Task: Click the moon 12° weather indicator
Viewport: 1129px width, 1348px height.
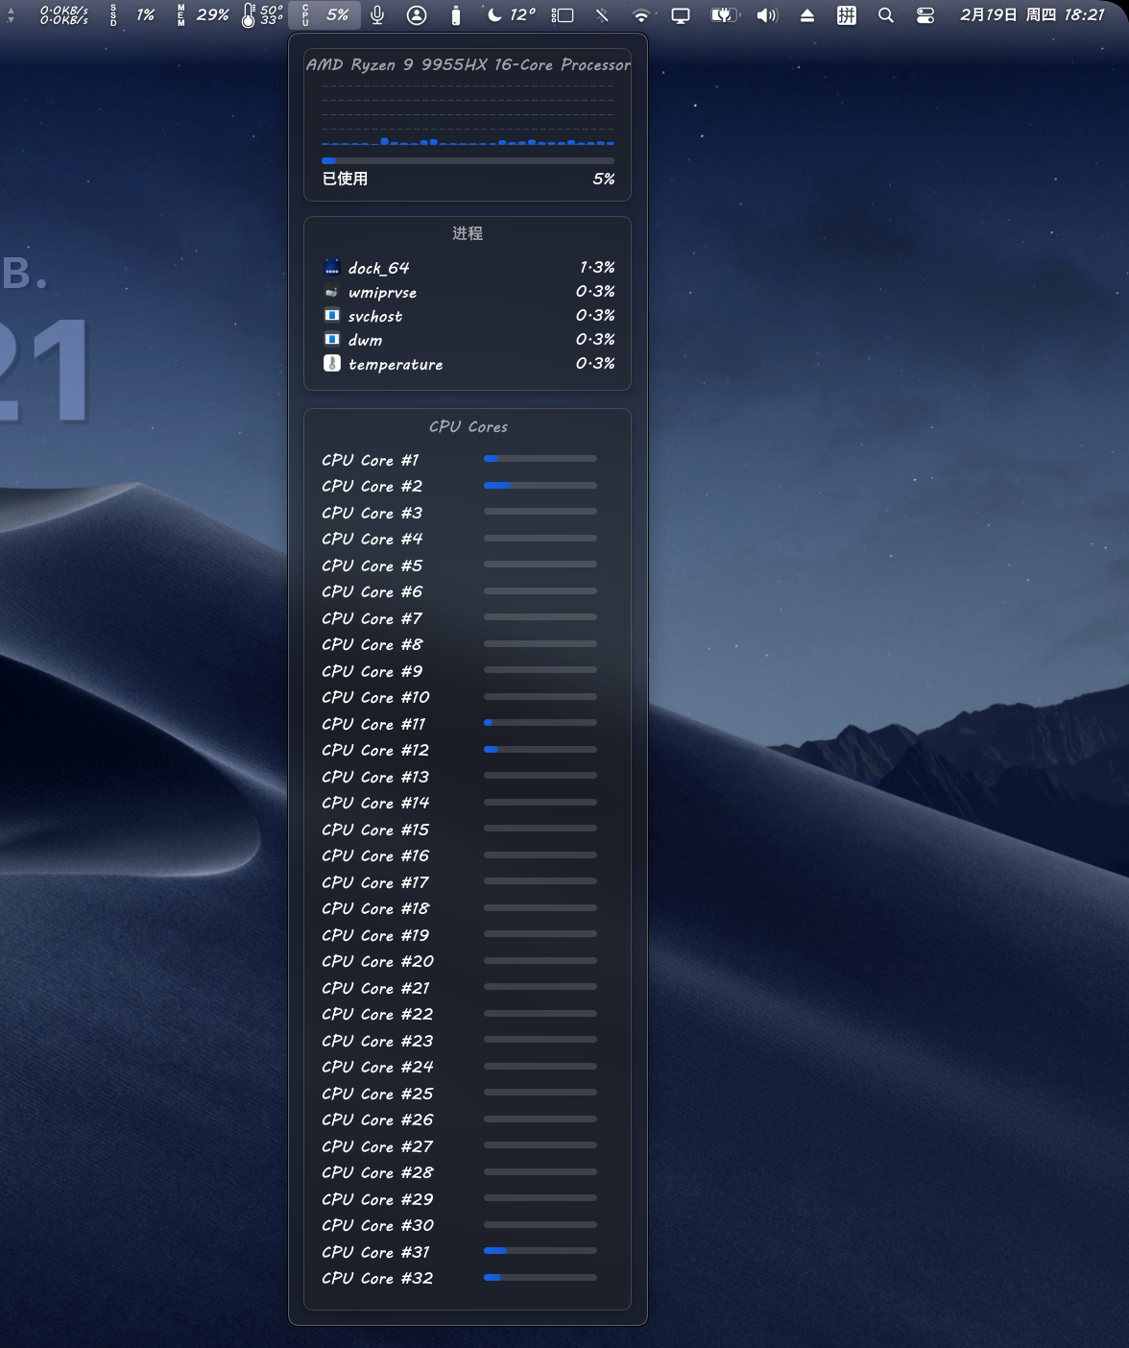Action: [511, 15]
